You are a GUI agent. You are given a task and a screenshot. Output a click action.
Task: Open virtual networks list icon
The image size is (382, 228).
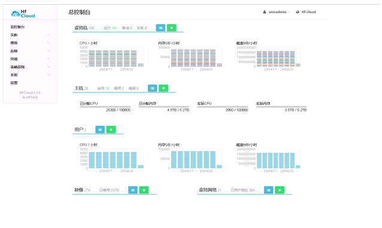pyautogui.click(x=268, y=190)
